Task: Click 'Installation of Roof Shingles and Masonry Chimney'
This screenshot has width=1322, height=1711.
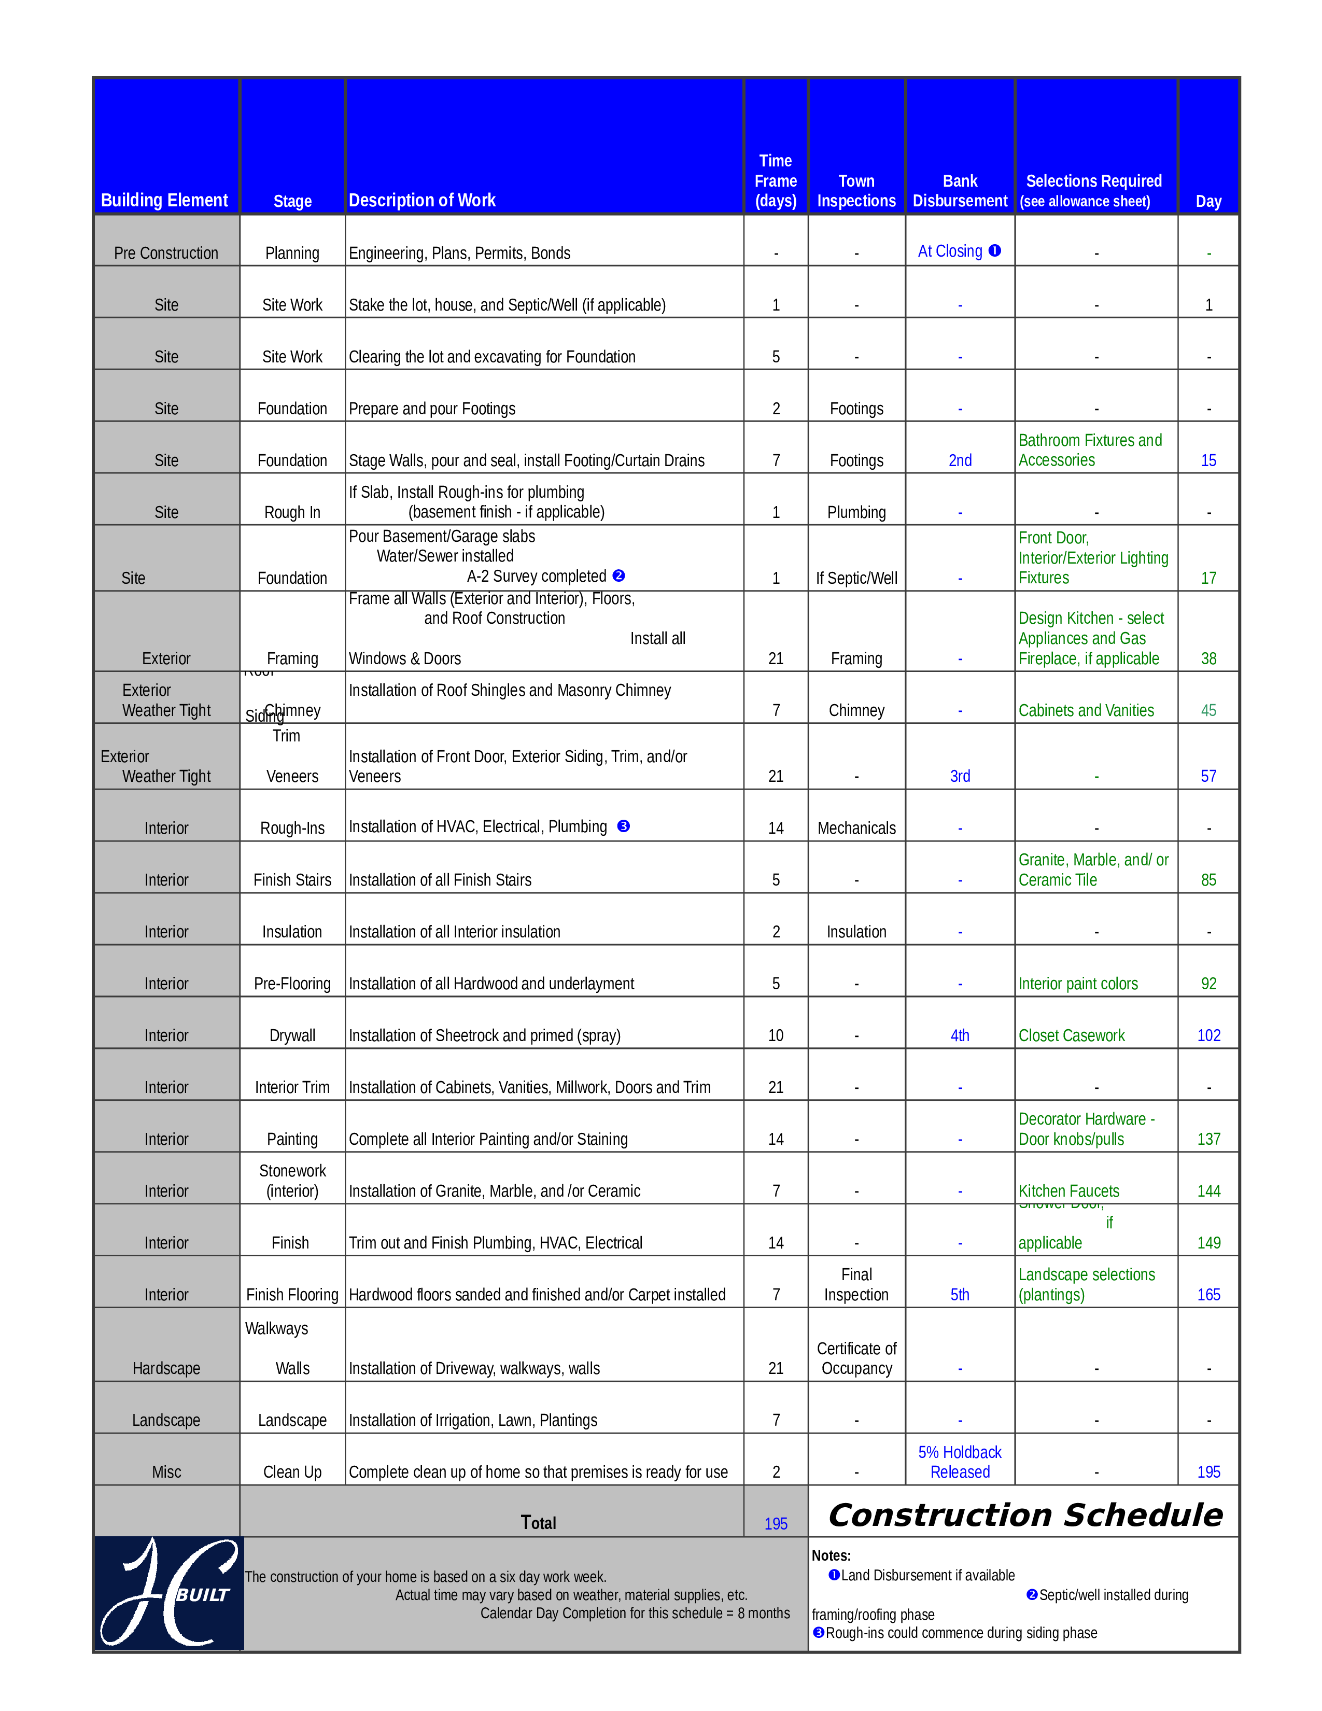Action: [x=510, y=690]
